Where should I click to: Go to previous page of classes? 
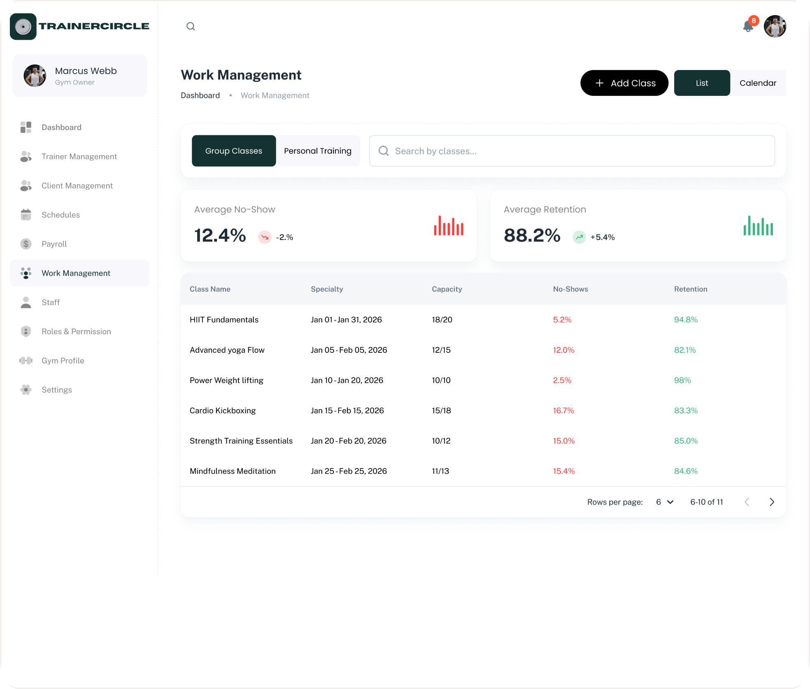[x=747, y=502]
